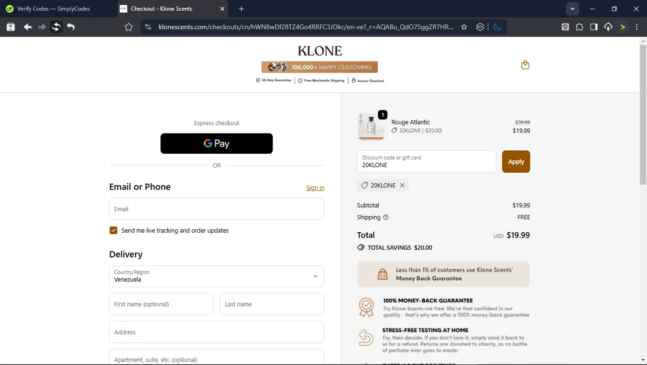Screen dimensions: 647x365
Task: Click the STRESS-FREE TESTING AT HOME heading
Action: coord(425,330)
